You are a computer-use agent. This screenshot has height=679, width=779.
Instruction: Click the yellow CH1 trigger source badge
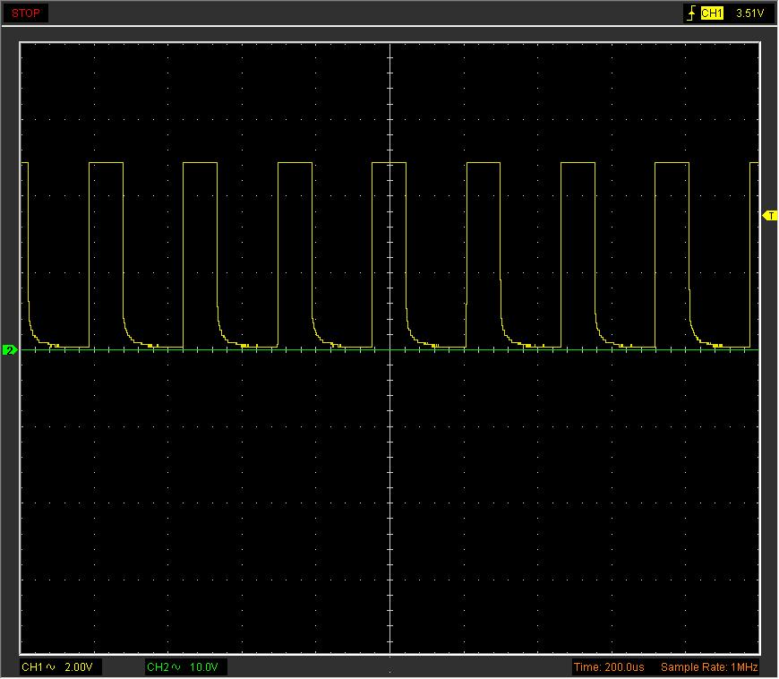[x=712, y=13]
